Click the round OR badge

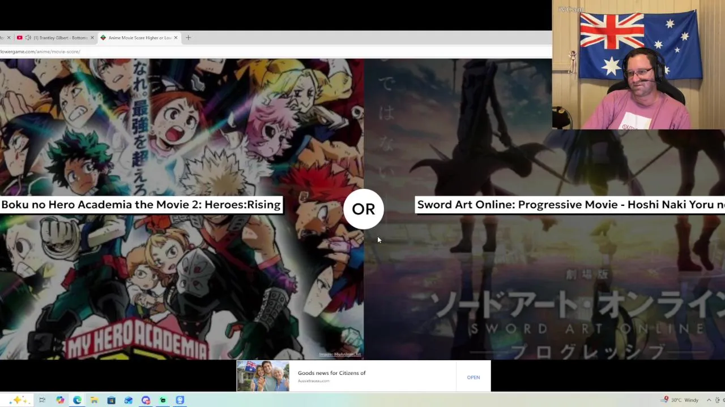coord(364,209)
